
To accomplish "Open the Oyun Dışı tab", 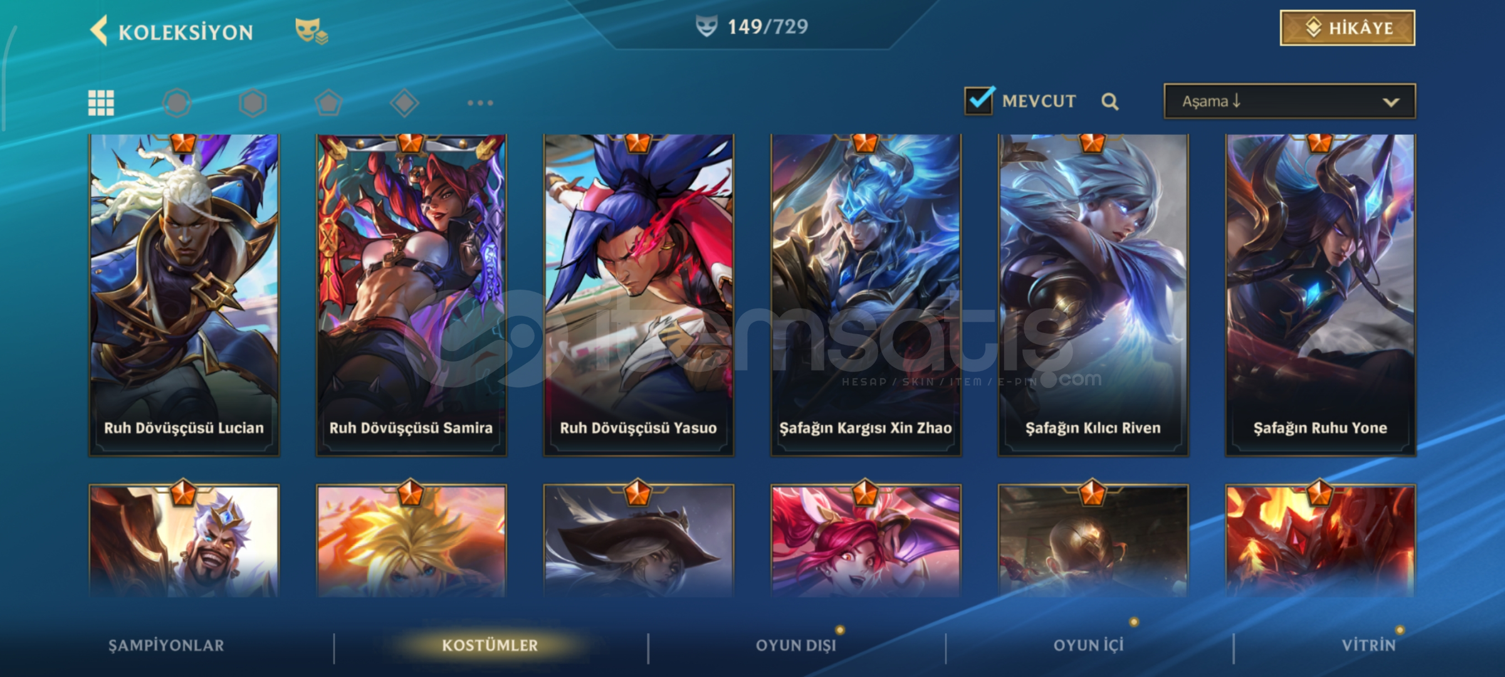I will 796,646.
